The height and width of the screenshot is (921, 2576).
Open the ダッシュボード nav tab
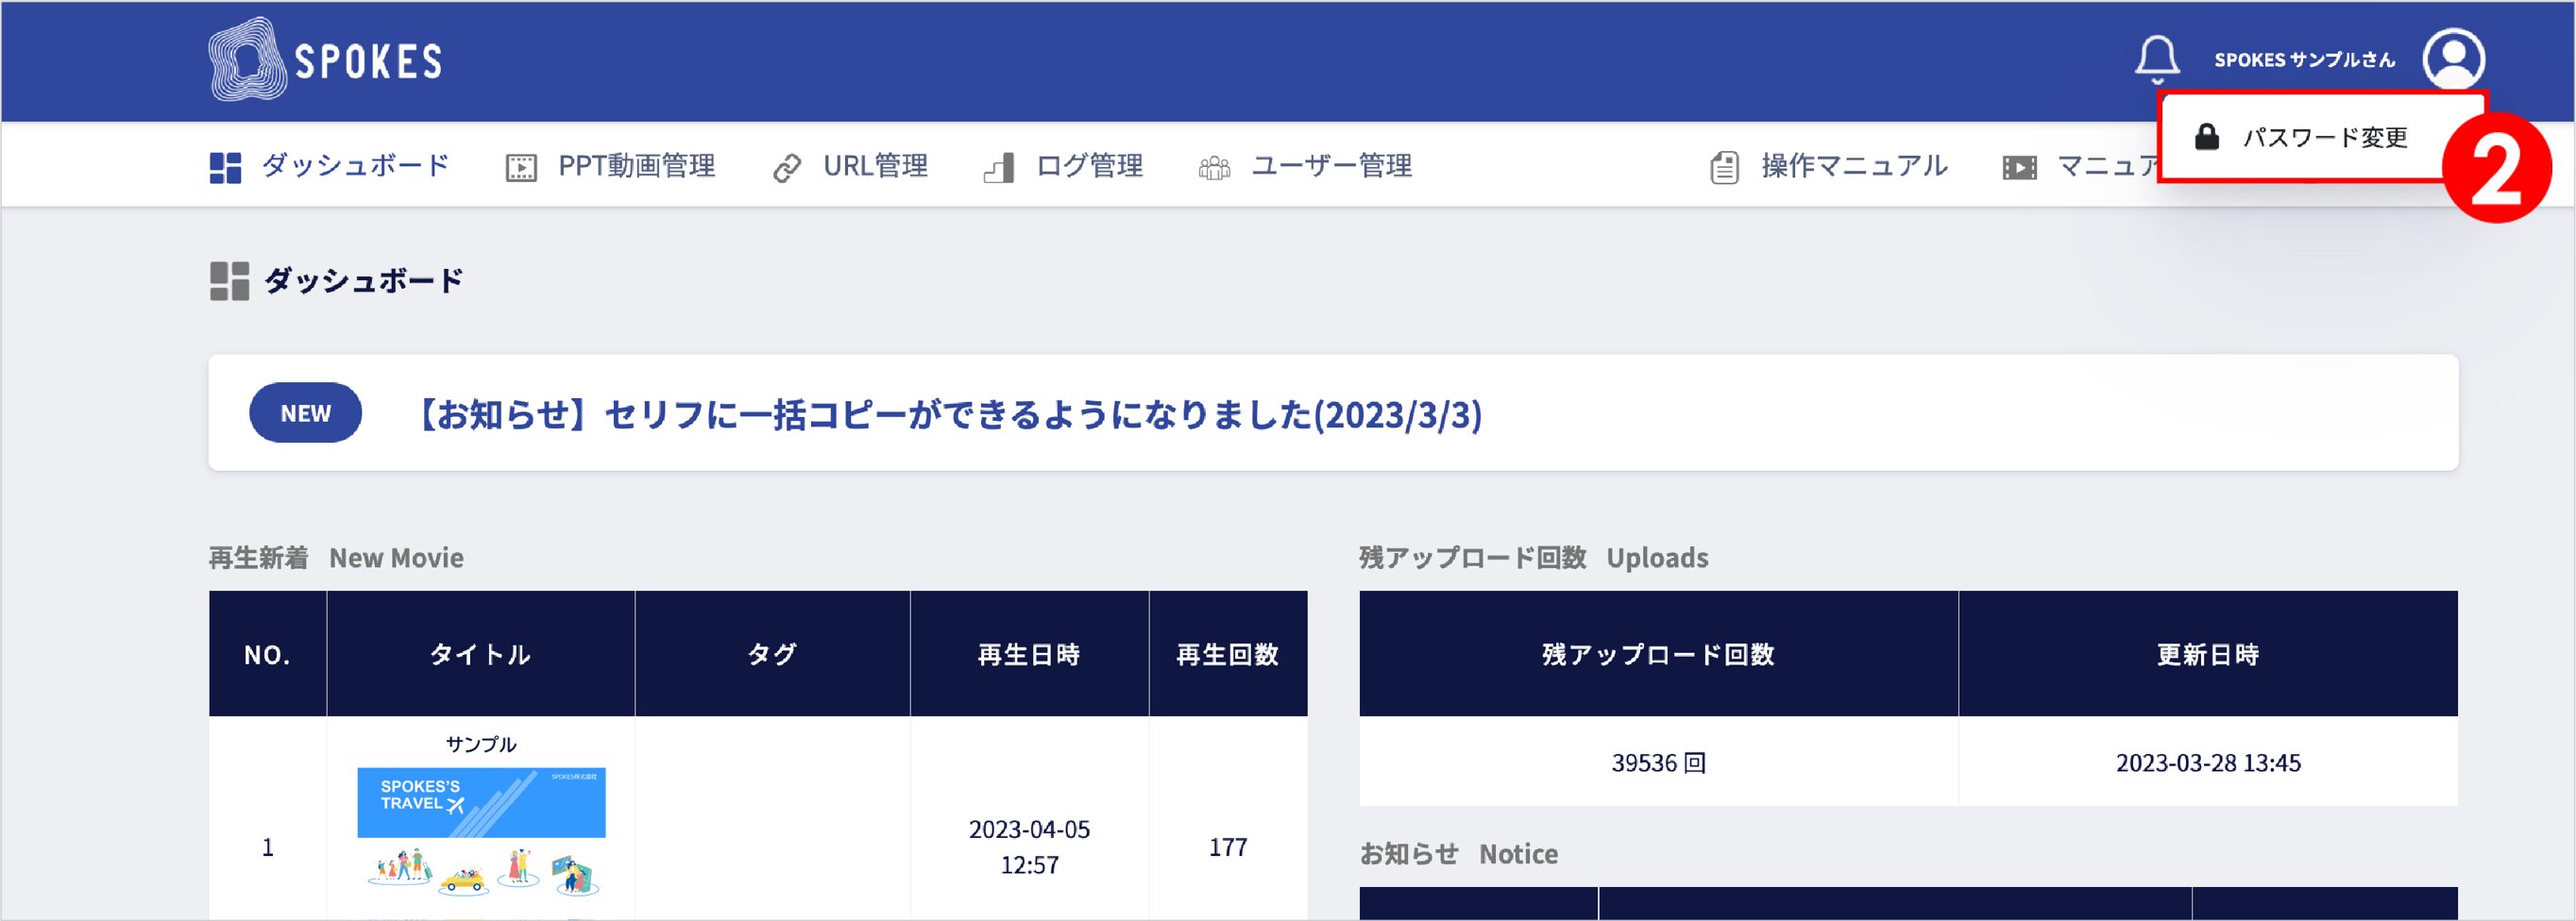(x=355, y=166)
